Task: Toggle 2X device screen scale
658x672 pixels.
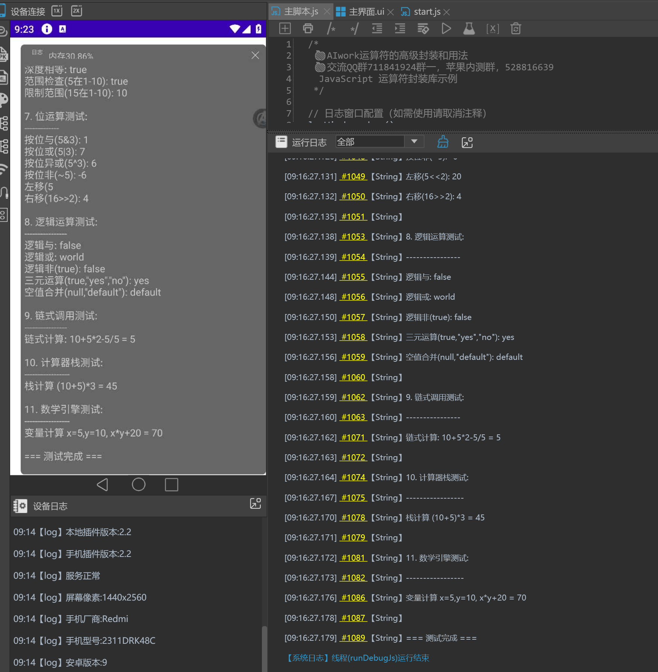Action: (x=76, y=11)
